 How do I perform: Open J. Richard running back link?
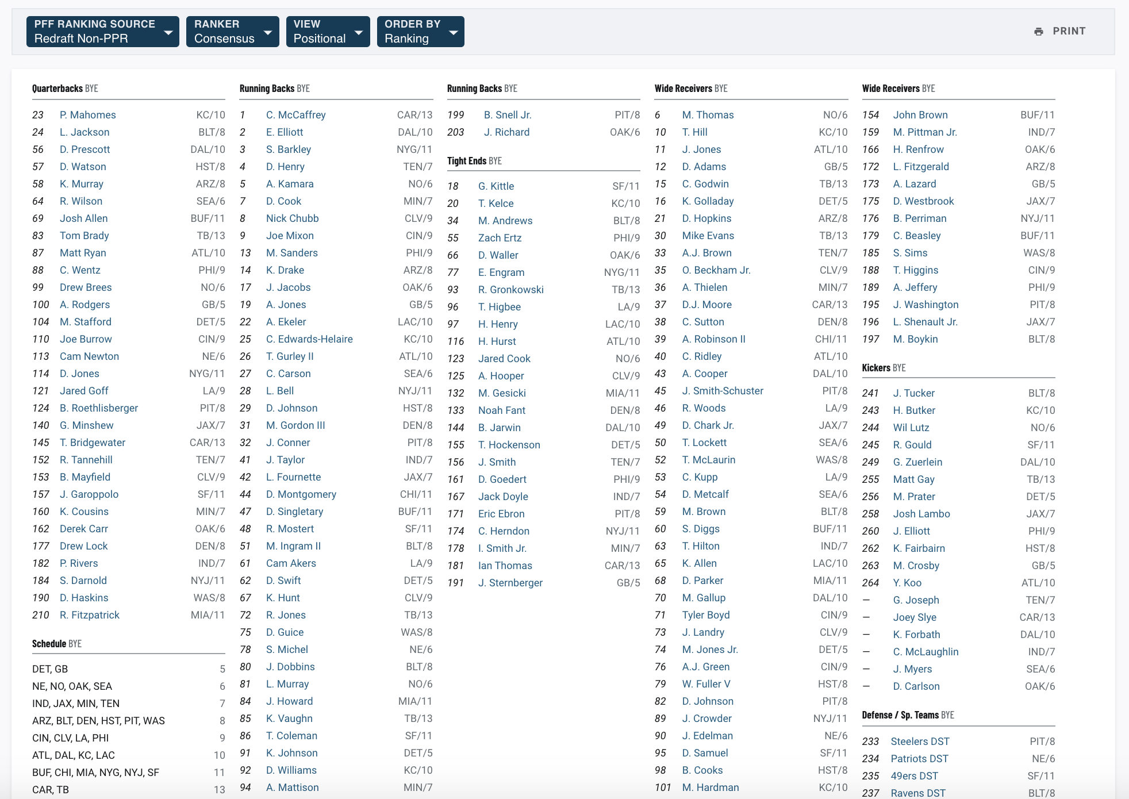click(507, 132)
